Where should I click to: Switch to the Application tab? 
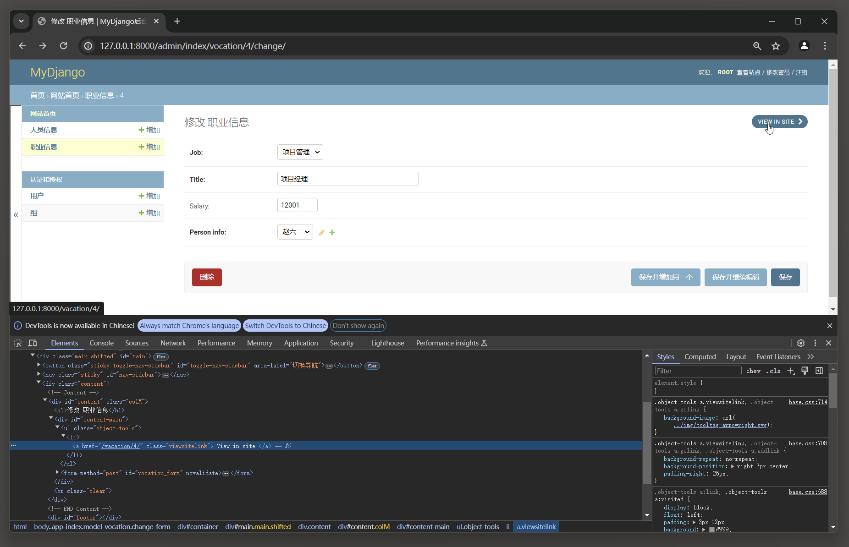(x=301, y=343)
